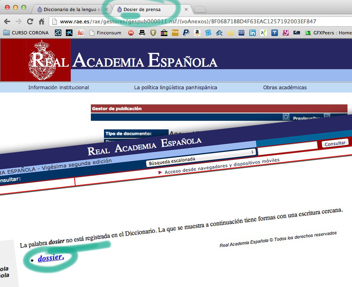Open the Información institucional menu

click(x=59, y=87)
